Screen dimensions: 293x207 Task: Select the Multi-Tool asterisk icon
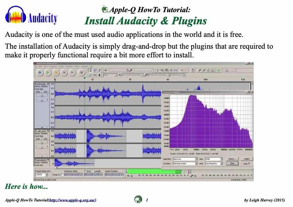[99, 75]
